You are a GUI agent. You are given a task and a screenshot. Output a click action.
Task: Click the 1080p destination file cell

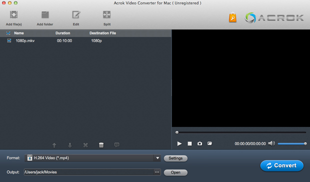coord(96,40)
